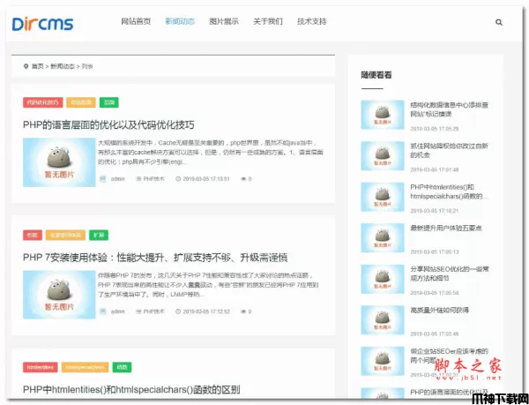
Task: Click sidebar date 2019-03-05 17:05:29
Action: [x=435, y=129]
